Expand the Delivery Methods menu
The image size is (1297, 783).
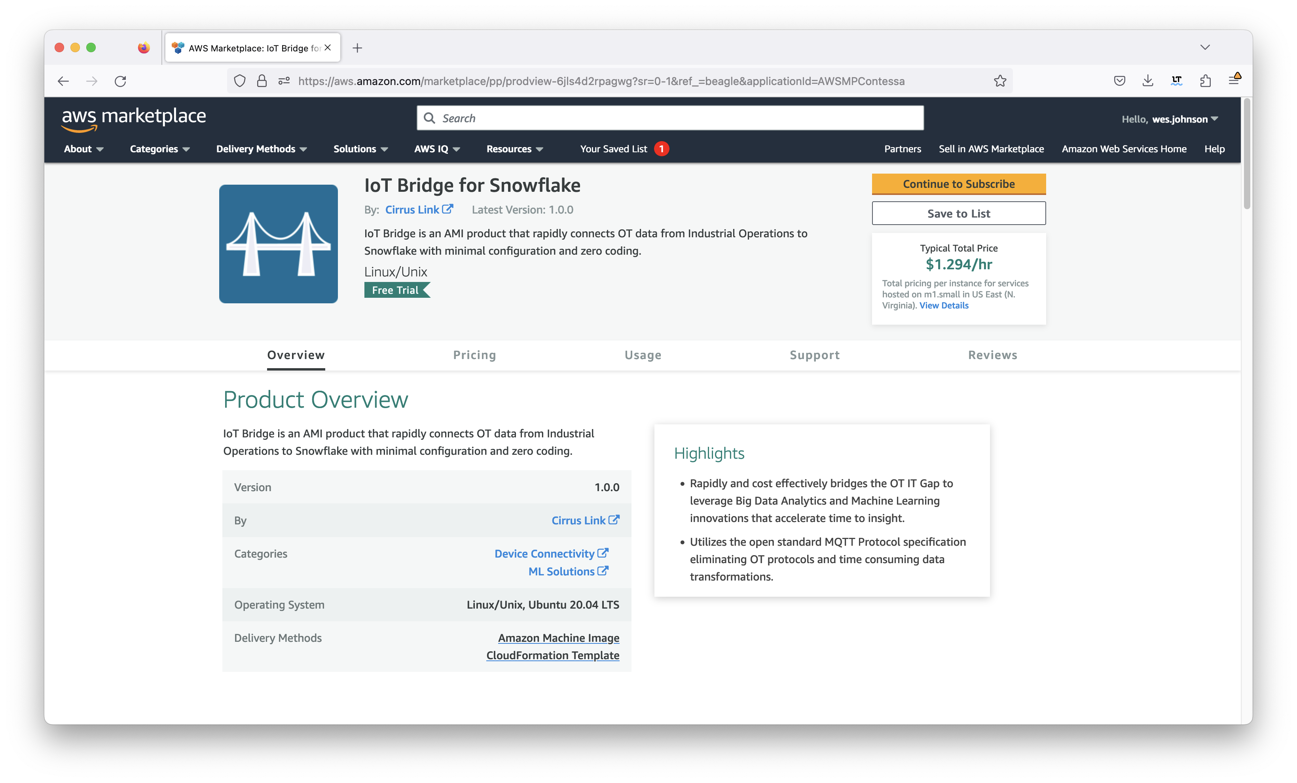click(262, 149)
